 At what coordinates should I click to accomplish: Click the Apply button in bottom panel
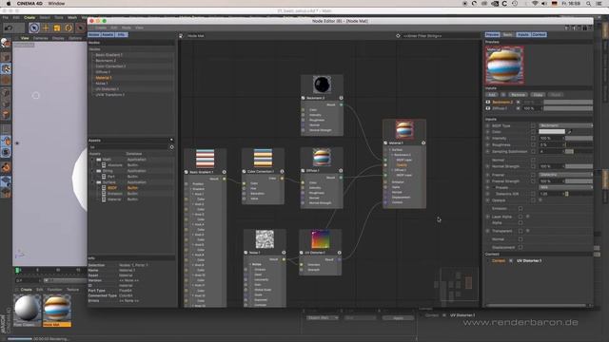[398, 318]
